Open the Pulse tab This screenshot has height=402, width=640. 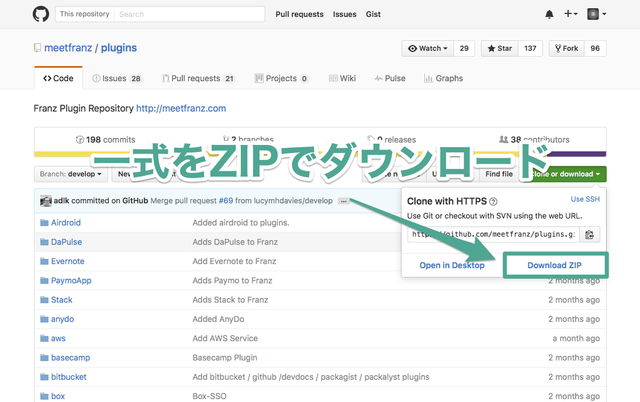coord(390,78)
